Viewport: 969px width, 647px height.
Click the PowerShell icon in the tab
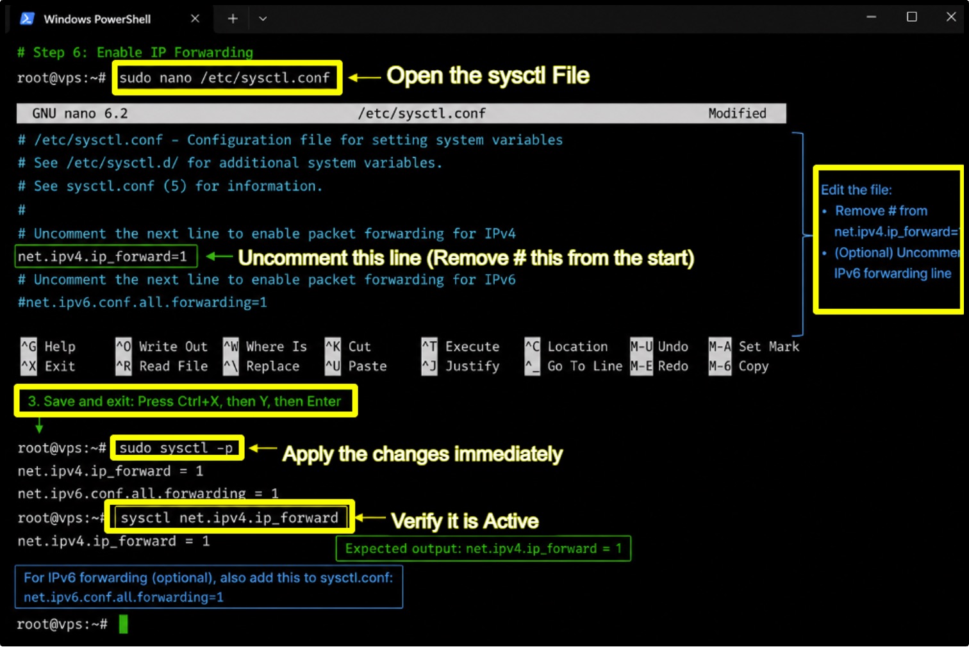(x=27, y=19)
